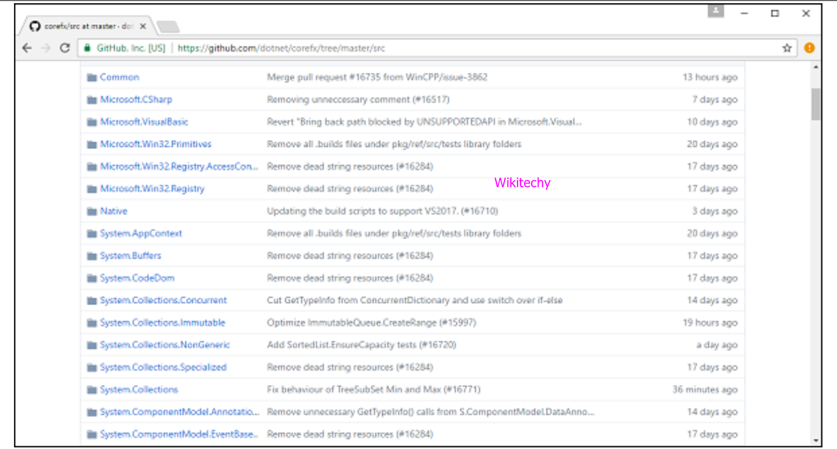Viewport: 837px width, 449px height.
Task: Click the address bar URL field
Action: [431, 48]
